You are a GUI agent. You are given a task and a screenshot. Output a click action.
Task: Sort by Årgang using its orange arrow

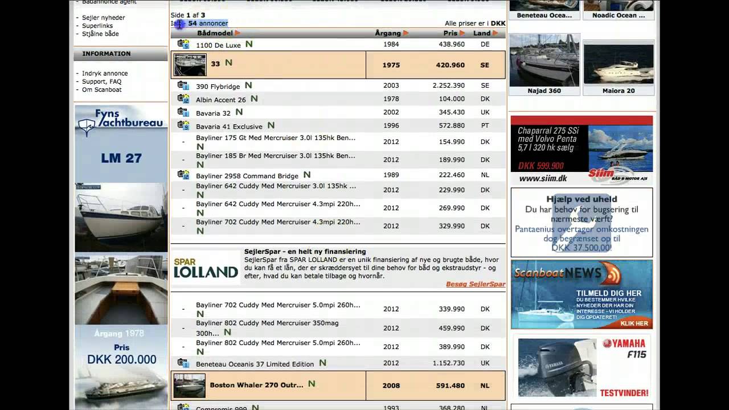406,33
